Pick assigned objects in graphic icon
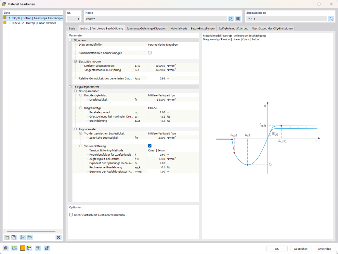338x254 pixels. pos(331,19)
